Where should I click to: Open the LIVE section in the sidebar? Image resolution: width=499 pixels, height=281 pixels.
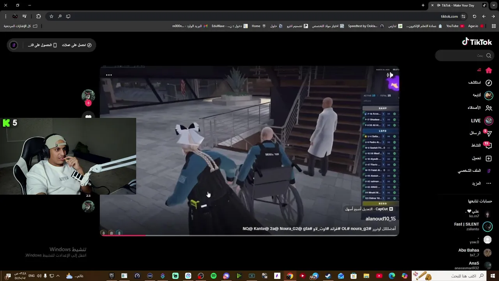pos(482,121)
